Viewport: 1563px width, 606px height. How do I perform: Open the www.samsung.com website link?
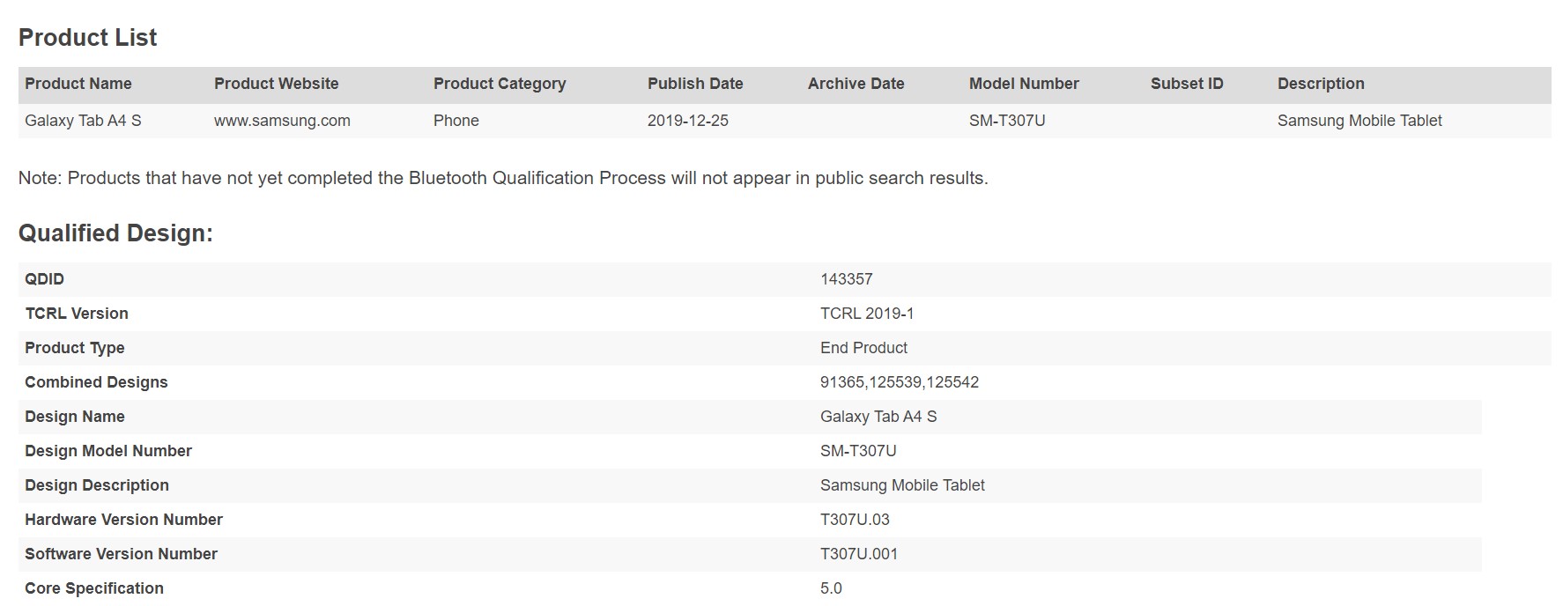282,121
